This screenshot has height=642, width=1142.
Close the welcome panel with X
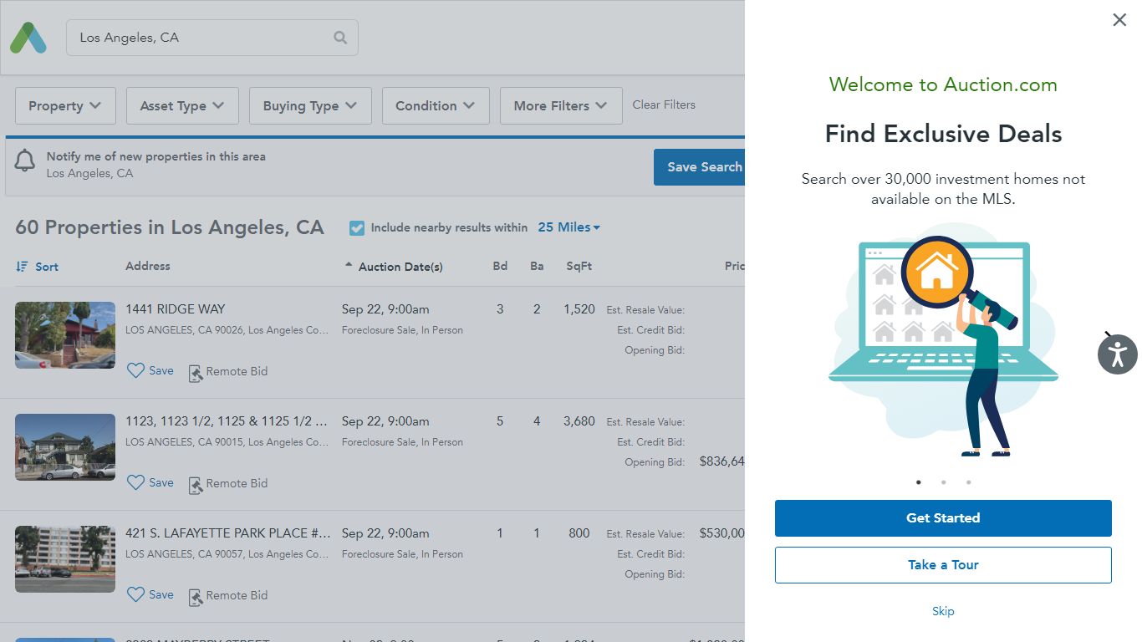coord(1119,20)
